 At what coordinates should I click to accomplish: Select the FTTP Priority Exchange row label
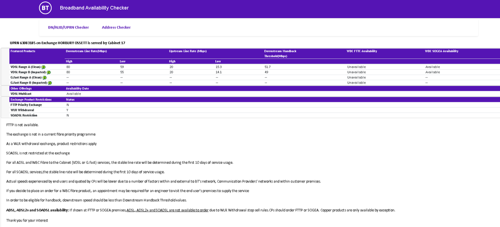[26, 105]
